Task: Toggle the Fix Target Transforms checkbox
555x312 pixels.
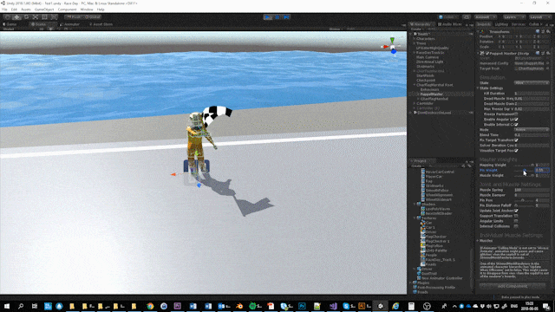Action: [x=516, y=140]
